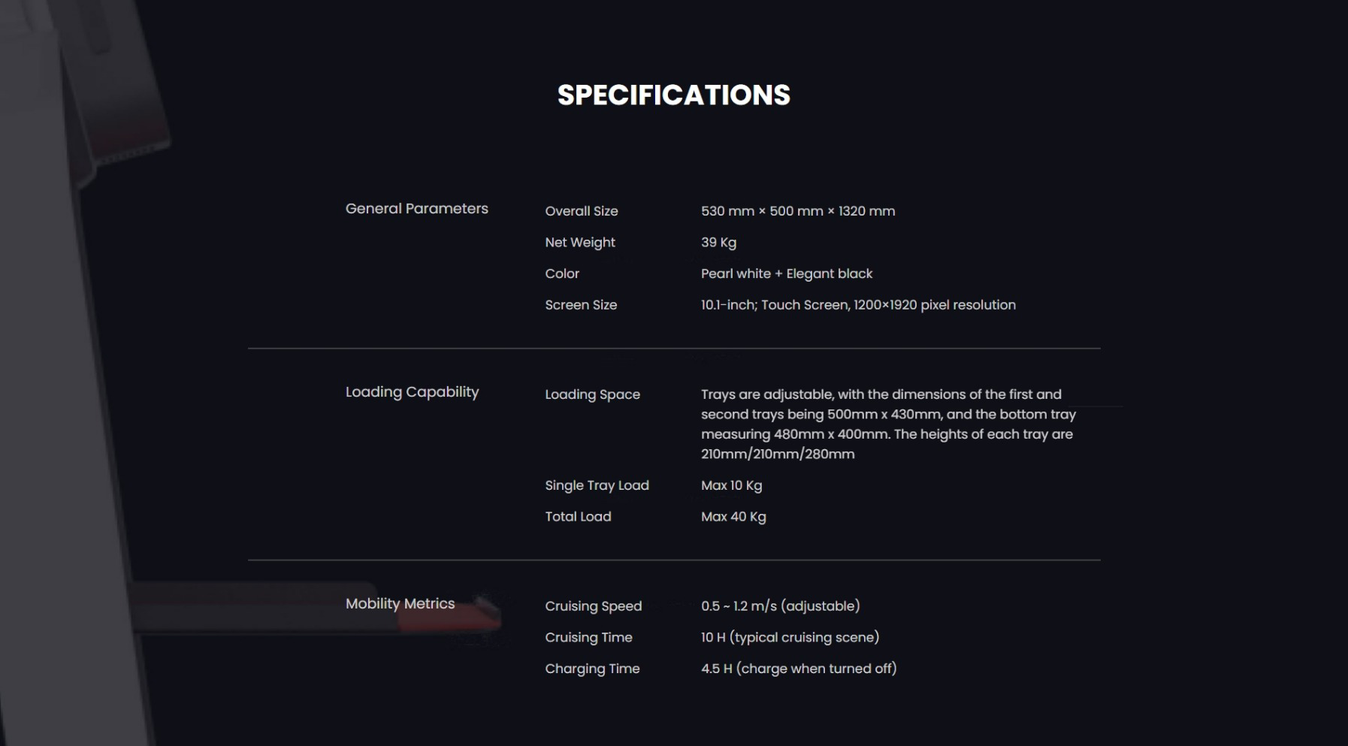The height and width of the screenshot is (746, 1348).
Task: Click the 39 Kg weight value
Action: point(718,243)
